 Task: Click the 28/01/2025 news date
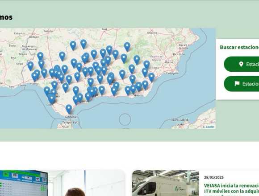(x=214, y=177)
